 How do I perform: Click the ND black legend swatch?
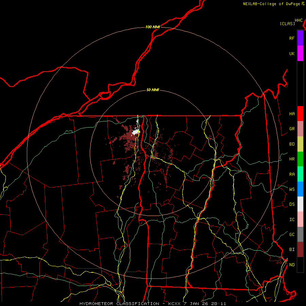(300, 265)
